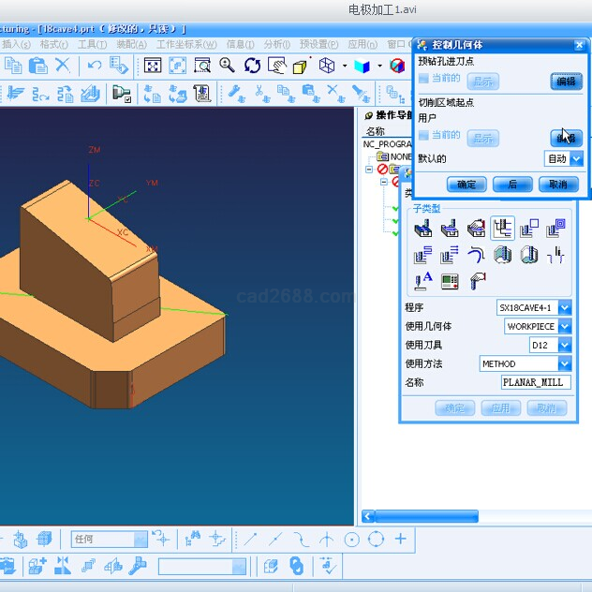
Task: Select the text engraving subtype icon with letter A
Action: click(x=422, y=280)
